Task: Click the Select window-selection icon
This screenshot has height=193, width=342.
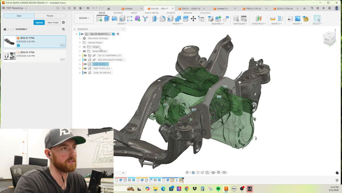Action: tap(317, 18)
